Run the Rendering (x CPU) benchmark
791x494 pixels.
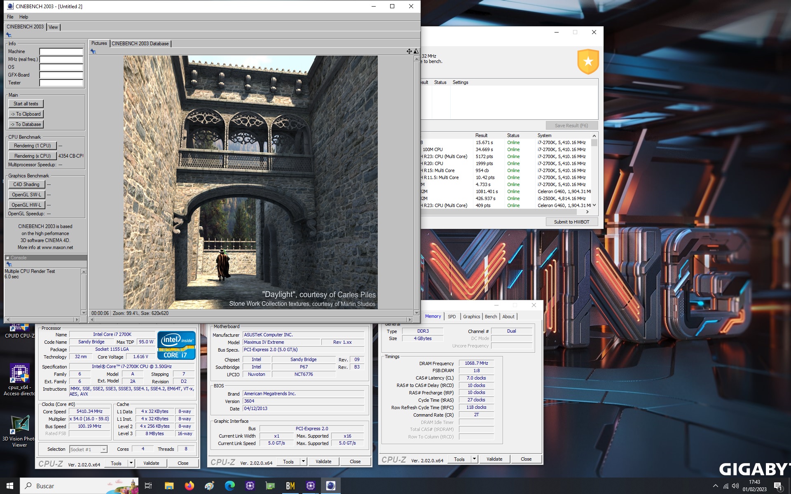point(33,156)
